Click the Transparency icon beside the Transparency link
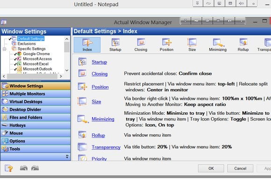Screen dimensions: 271x181 click(x=82, y=147)
